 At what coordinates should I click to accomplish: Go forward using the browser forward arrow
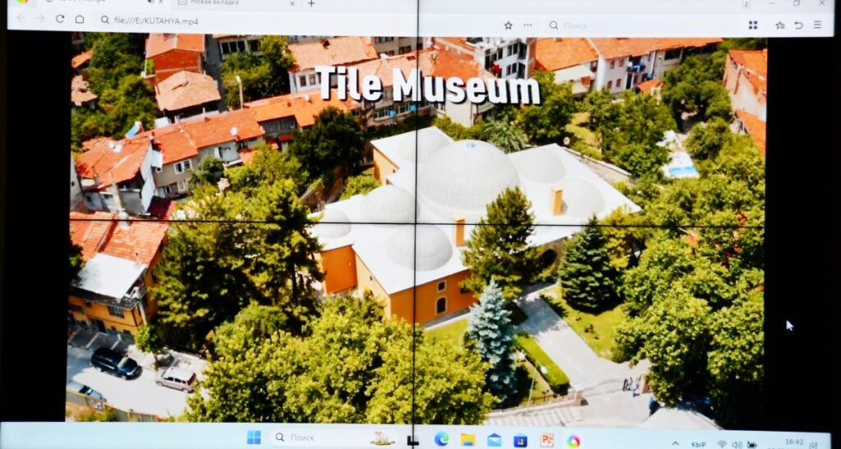(x=40, y=19)
